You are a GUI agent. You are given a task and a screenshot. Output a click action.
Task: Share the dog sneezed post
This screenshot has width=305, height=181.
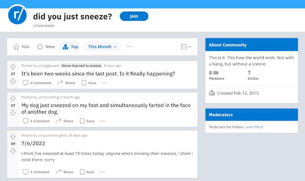(65, 121)
